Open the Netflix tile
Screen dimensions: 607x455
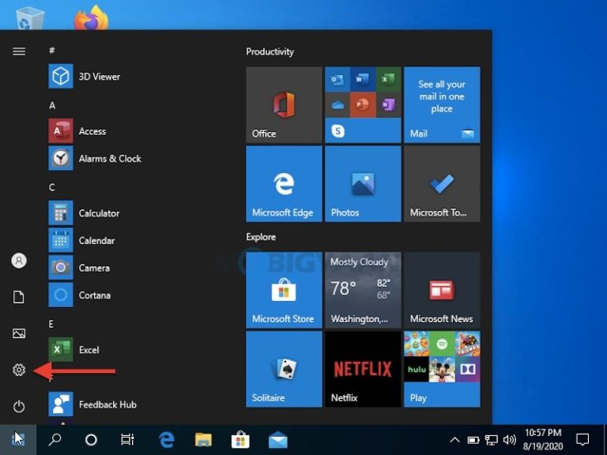click(x=363, y=369)
